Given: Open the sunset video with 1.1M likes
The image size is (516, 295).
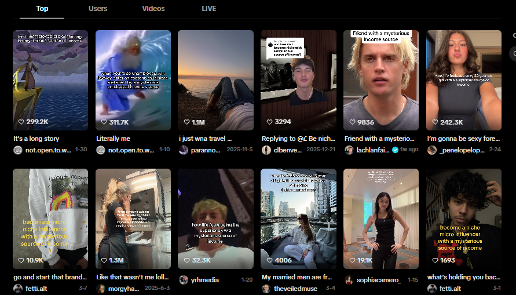Looking at the screenshot, I should tap(215, 80).
